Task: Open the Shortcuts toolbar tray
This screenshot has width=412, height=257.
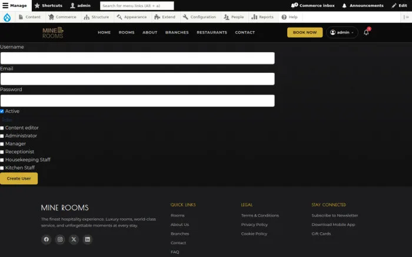Action: point(49,5)
